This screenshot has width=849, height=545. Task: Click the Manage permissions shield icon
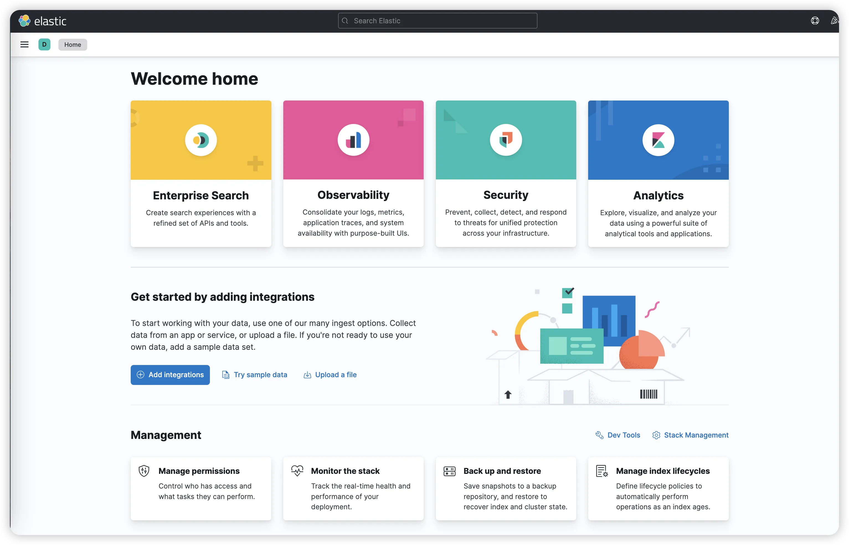[144, 471]
